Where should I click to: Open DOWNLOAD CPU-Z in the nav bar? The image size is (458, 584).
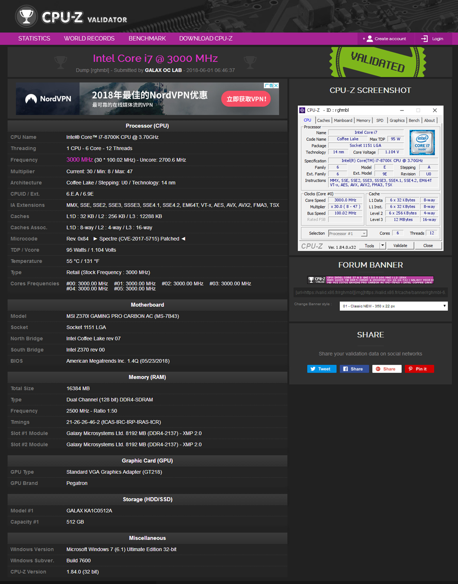click(x=206, y=38)
